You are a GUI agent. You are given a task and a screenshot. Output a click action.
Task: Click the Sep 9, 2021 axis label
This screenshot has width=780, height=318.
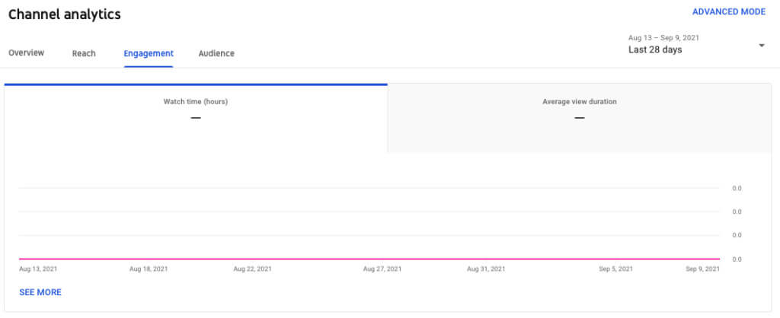[x=702, y=269]
